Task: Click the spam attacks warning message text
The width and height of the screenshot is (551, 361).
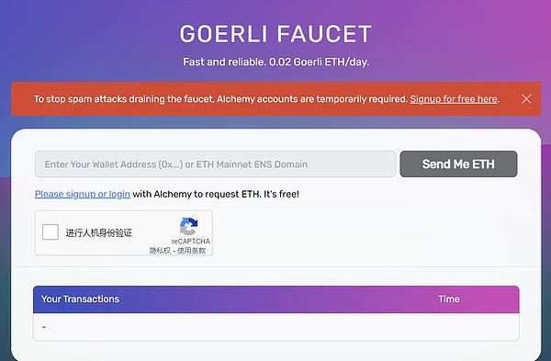Action: tap(220, 99)
